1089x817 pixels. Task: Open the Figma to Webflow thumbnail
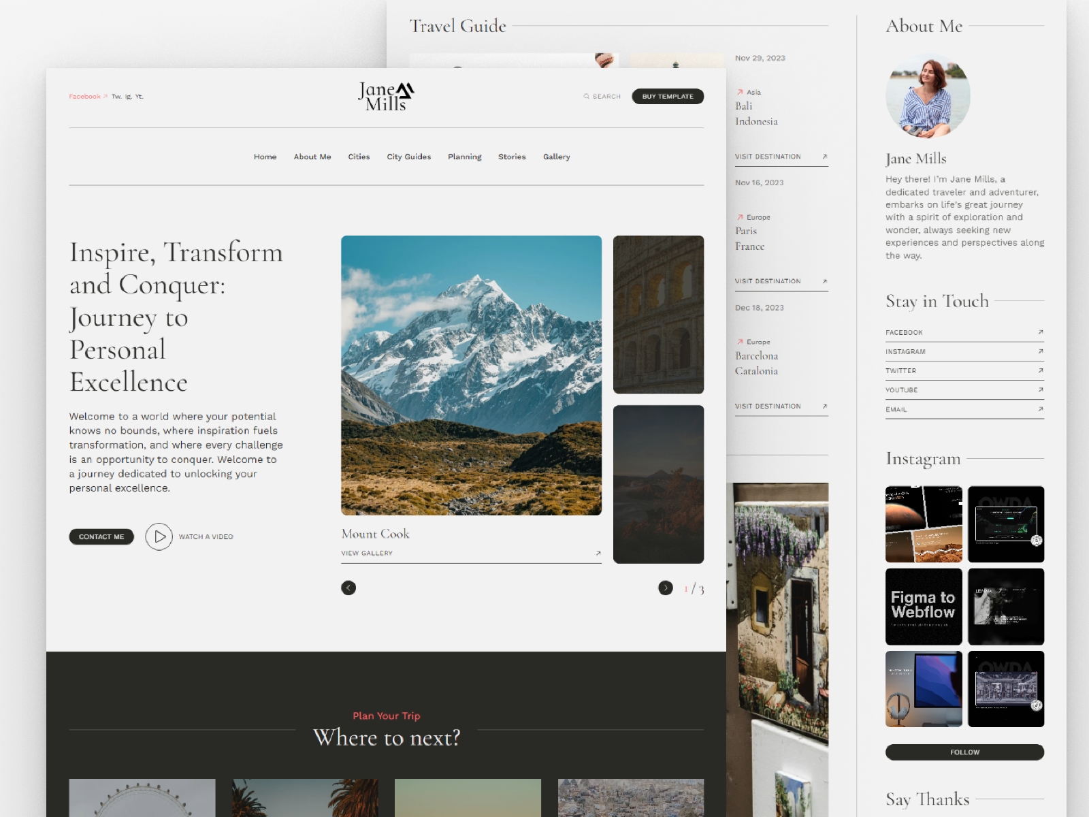(x=924, y=606)
